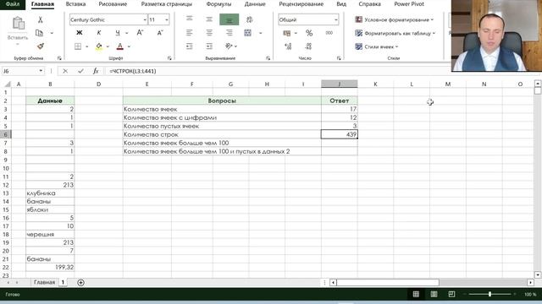The image size is (542, 304).
Task: Center text horizontally
Action: click(x=209, y=33)
